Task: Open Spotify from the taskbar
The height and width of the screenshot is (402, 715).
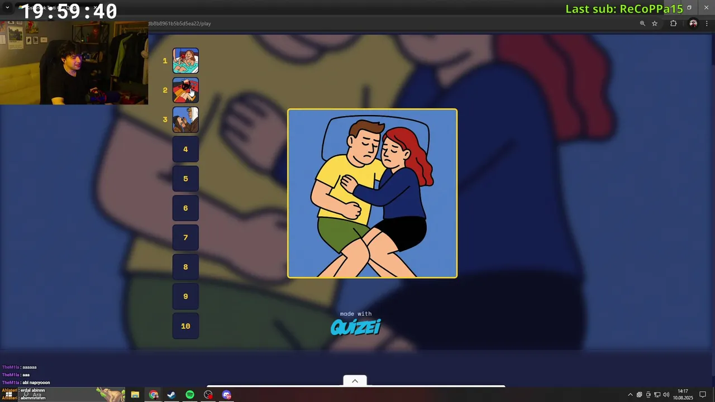Action: 190,395
